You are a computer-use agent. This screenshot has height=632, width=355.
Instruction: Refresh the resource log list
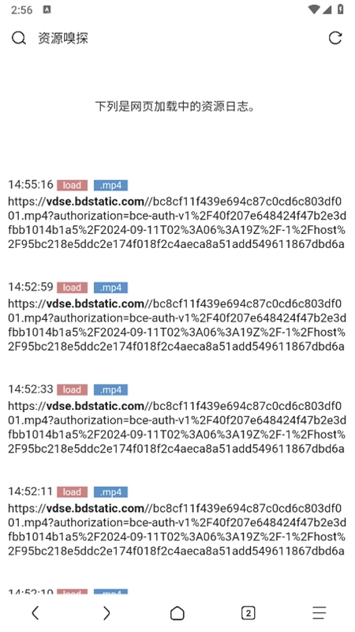pyautogui.click(x=335, y=38)
